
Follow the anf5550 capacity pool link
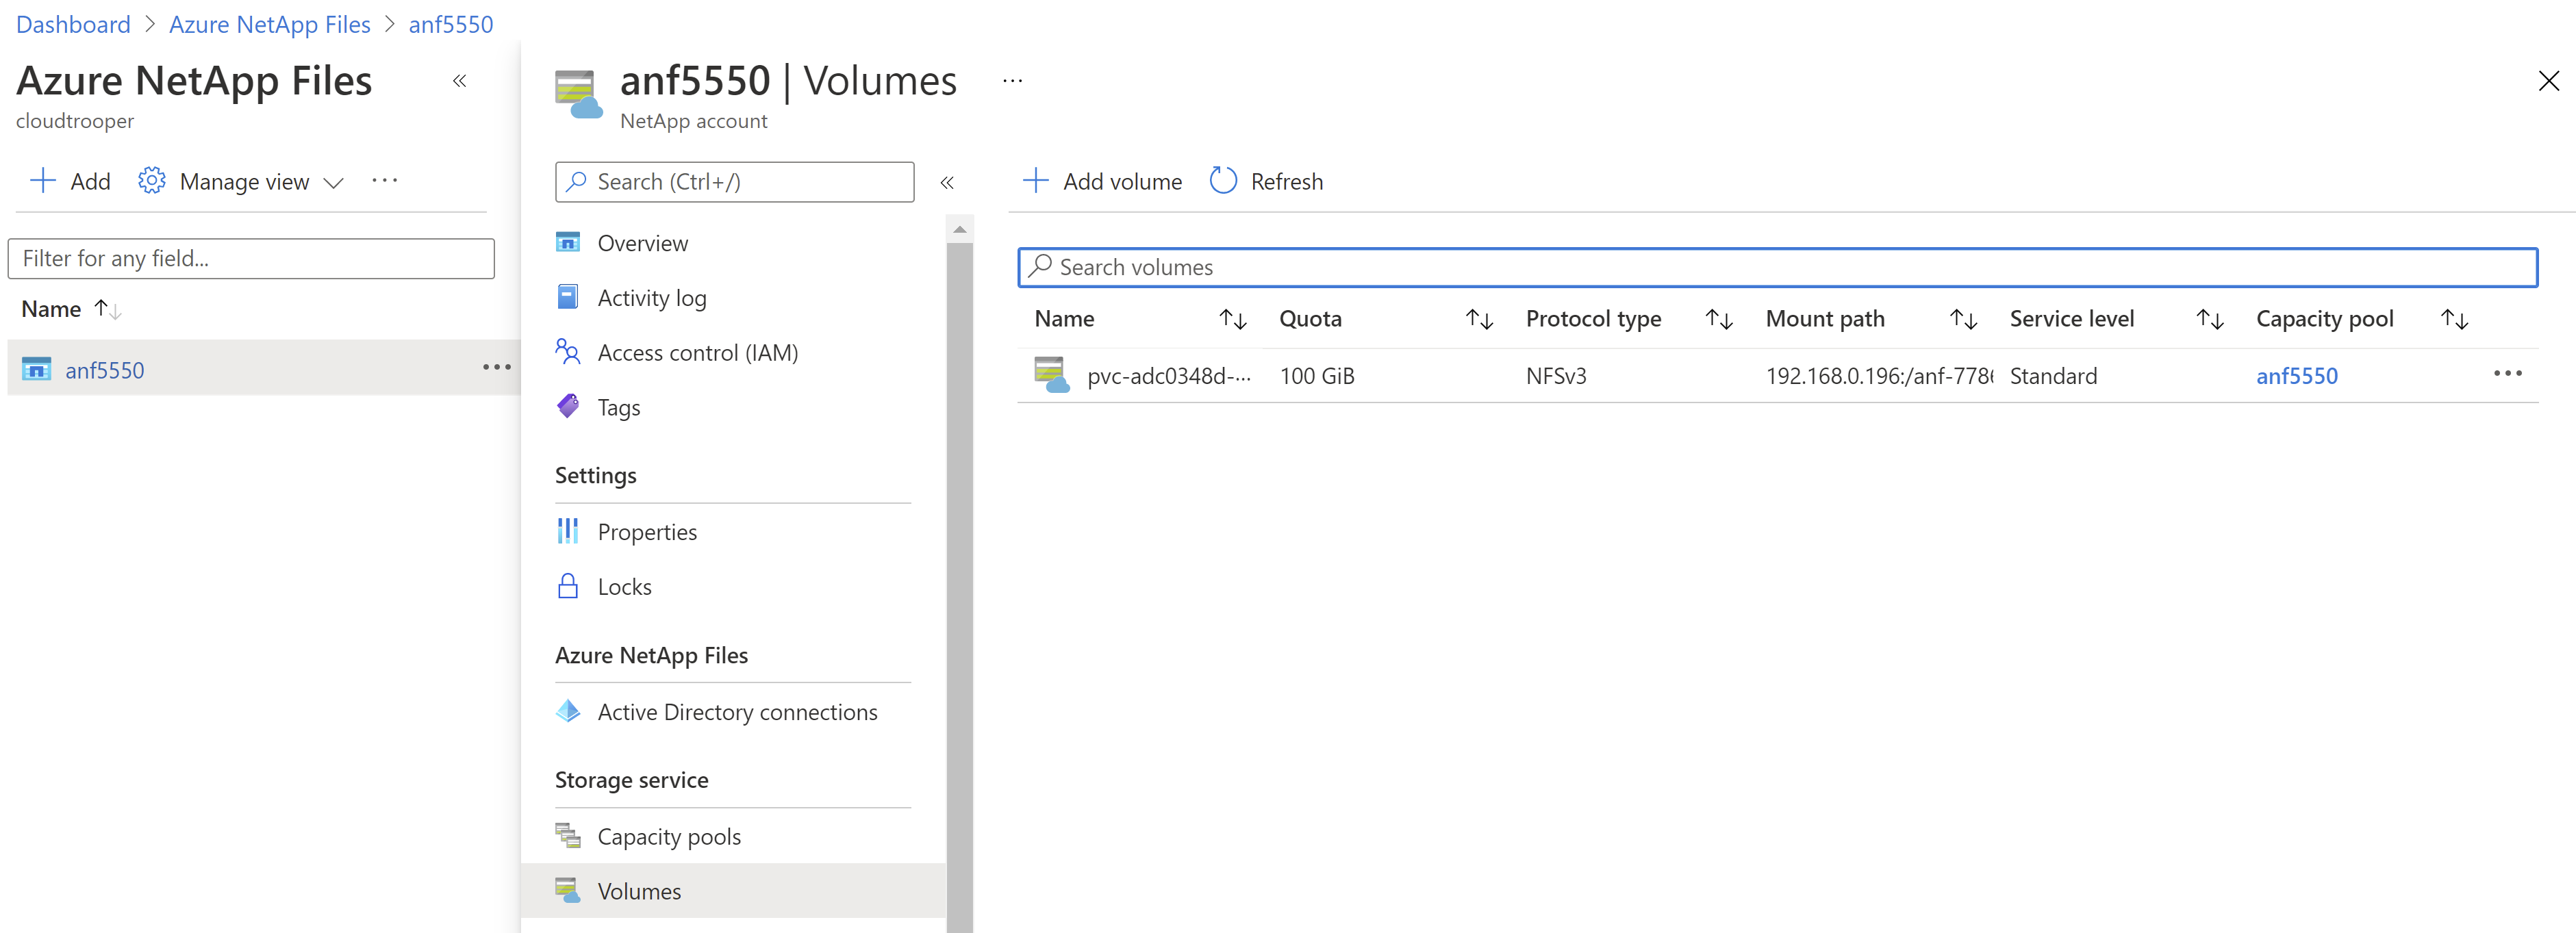point(2297,375)
